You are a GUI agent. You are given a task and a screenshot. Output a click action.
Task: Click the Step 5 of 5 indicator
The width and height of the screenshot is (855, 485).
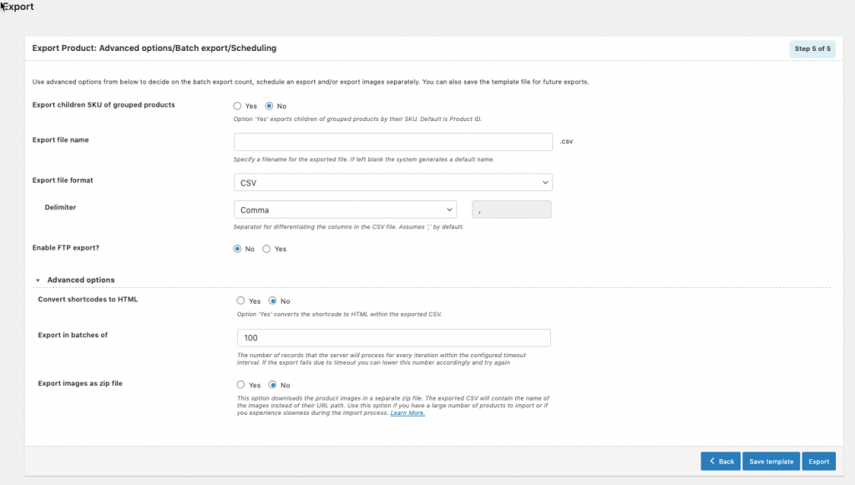(x=814, y=49)
